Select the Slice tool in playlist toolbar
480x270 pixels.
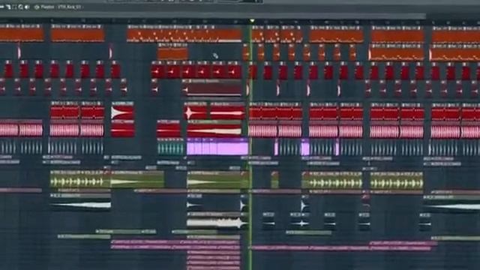coord(8,7)
